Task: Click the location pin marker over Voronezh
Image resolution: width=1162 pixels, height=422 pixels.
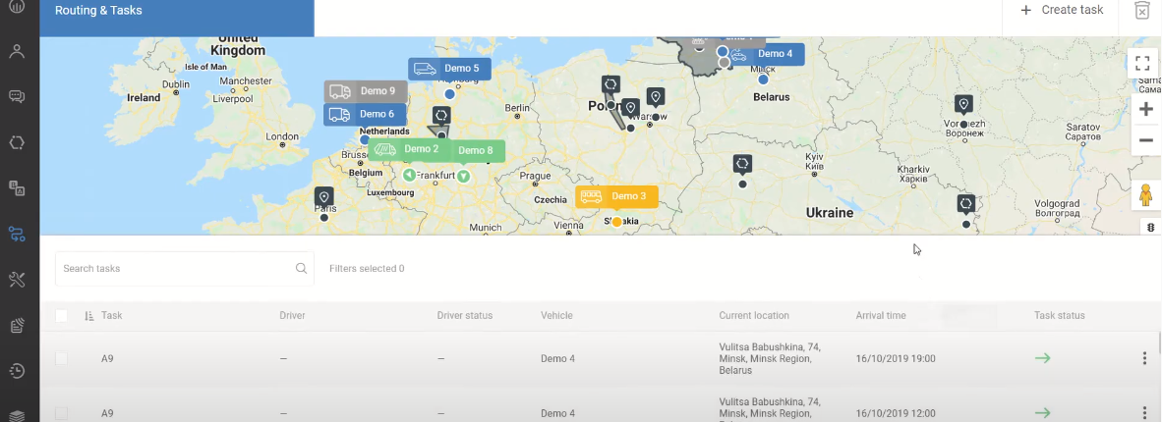Action: click(962, 104)
